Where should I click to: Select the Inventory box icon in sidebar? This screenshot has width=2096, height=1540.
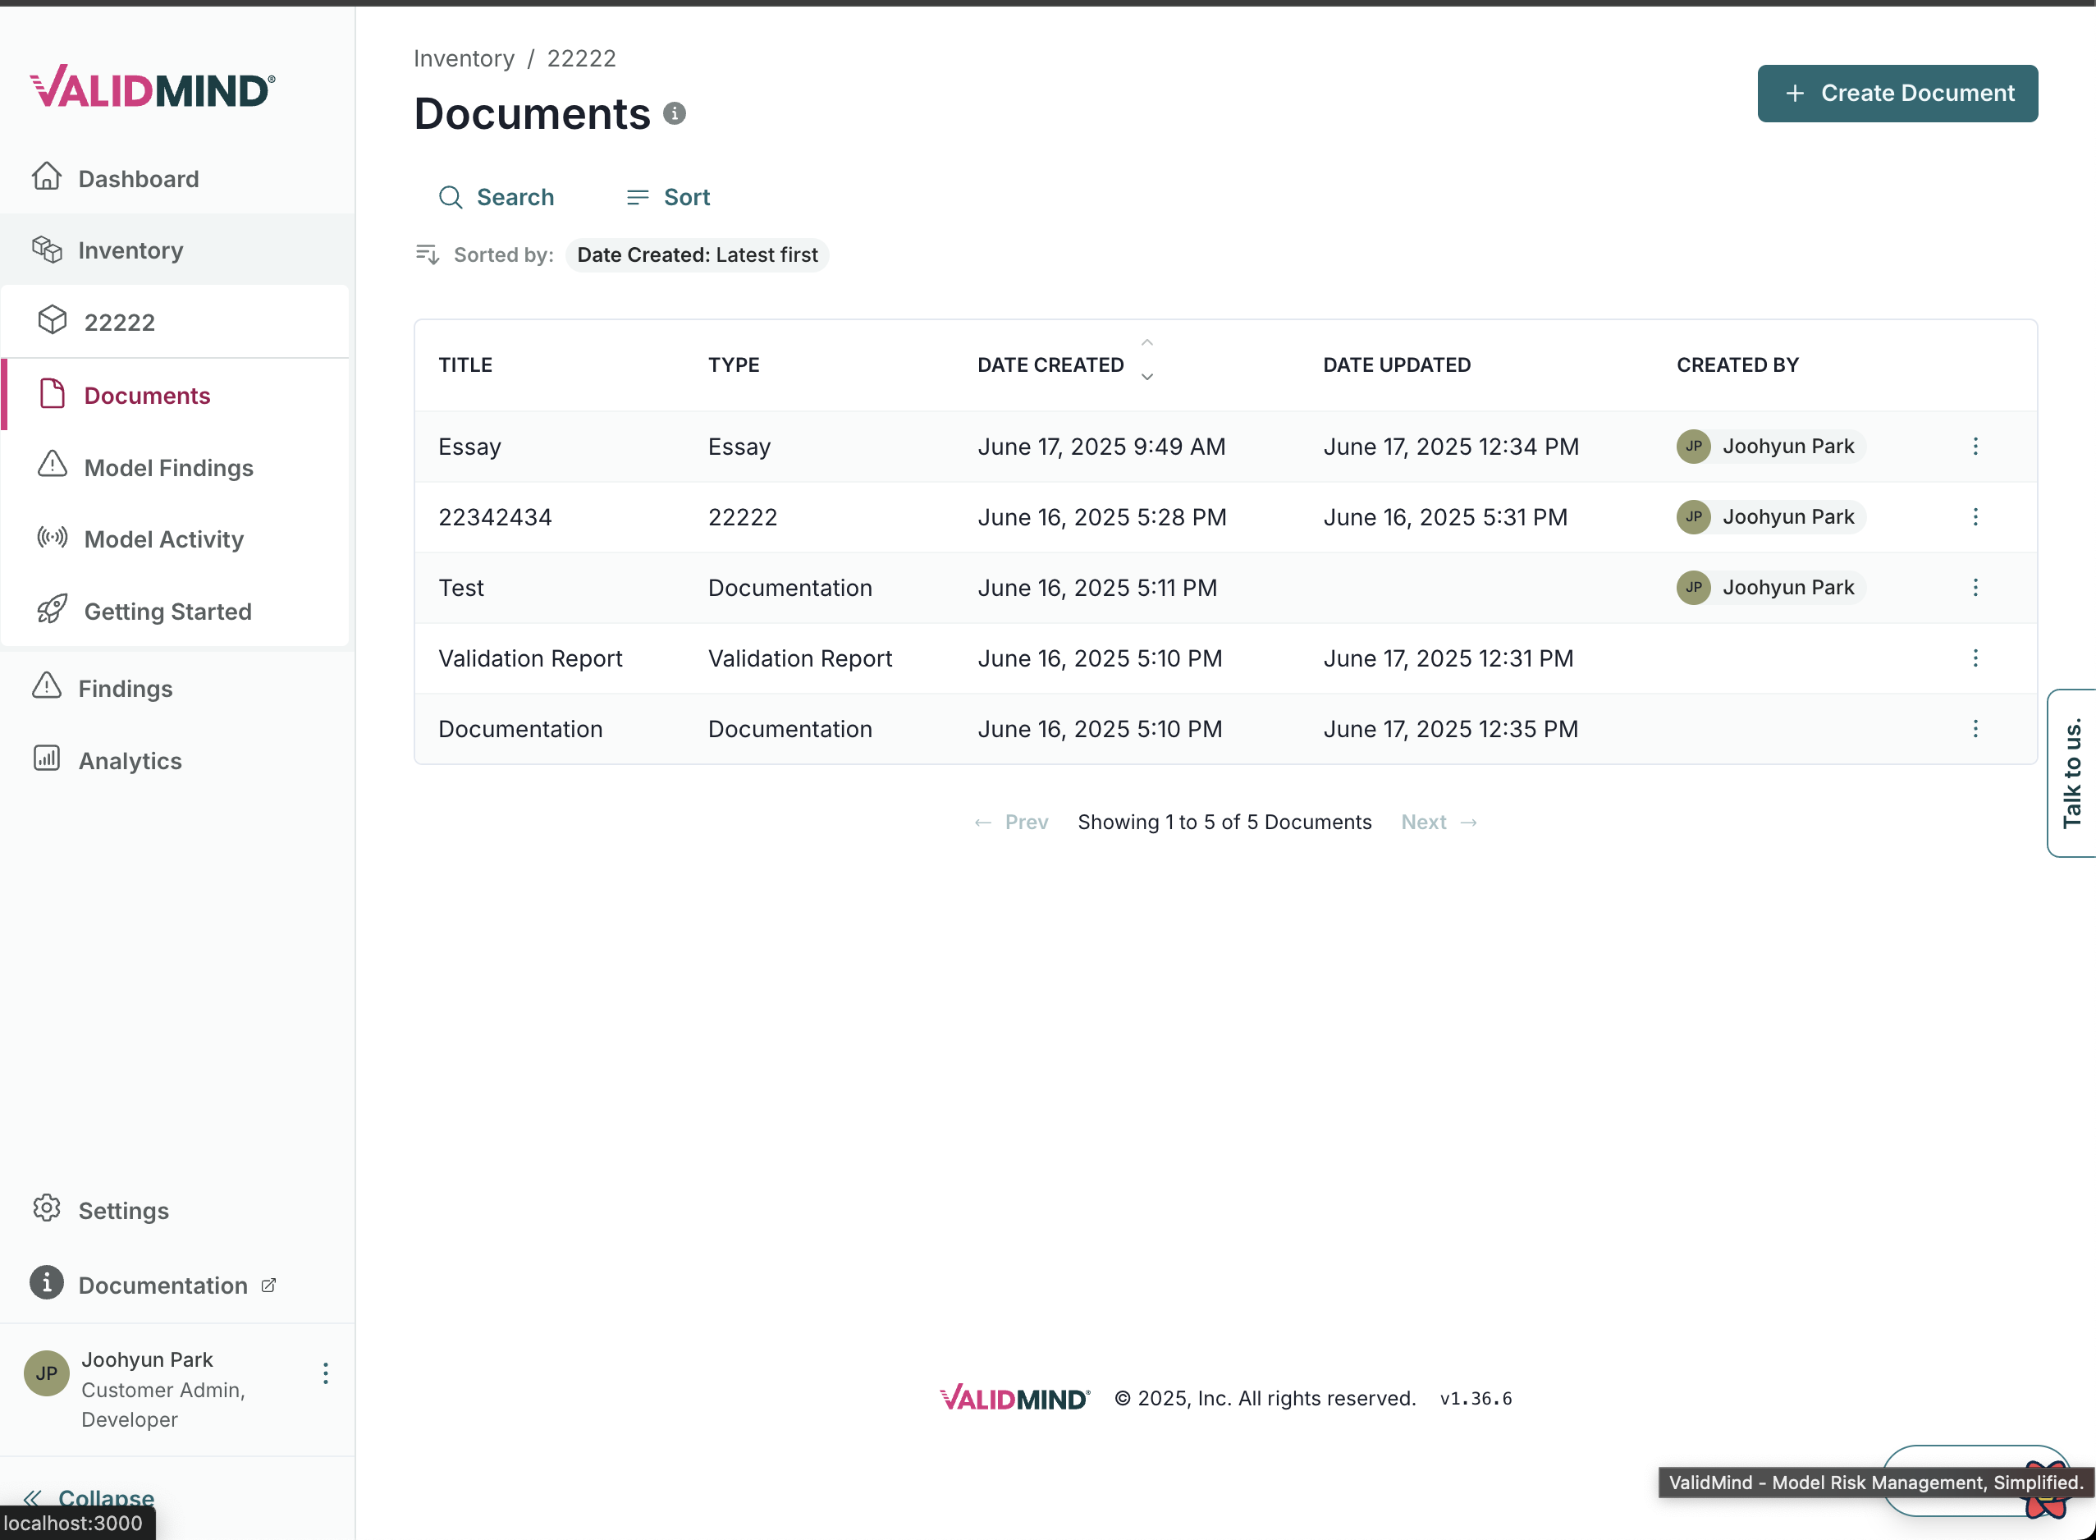pyautogui.click(x=49, y=249)
